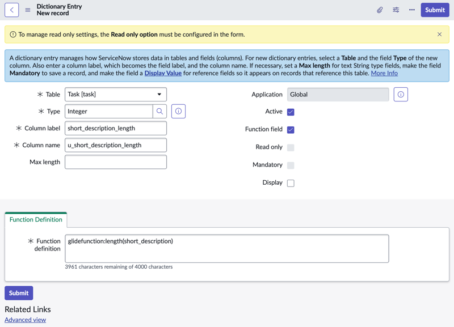Open the More Info link
The width and height of the screenshot is (454, 327).
coord(384,73)
